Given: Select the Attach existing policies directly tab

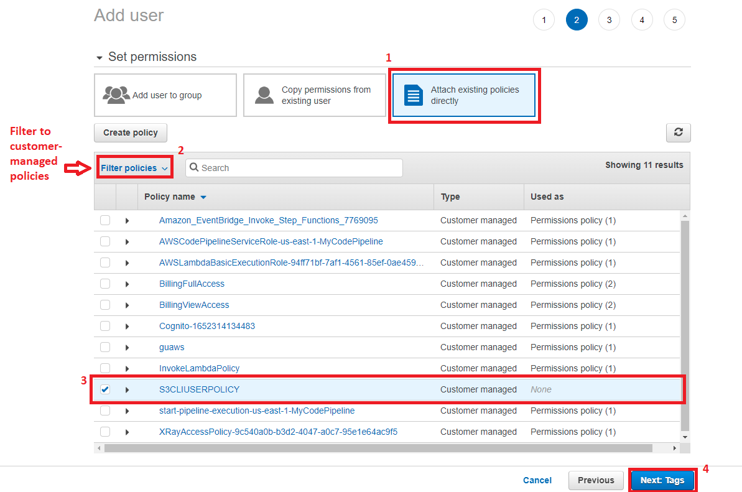Looking at the screenshot, I should click(x=464, y=95).
